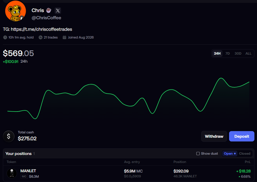Click the MC badge under MANLET
Image resolution: width=257 pixels, height=182 pixels.
click(x=24, y=176)
